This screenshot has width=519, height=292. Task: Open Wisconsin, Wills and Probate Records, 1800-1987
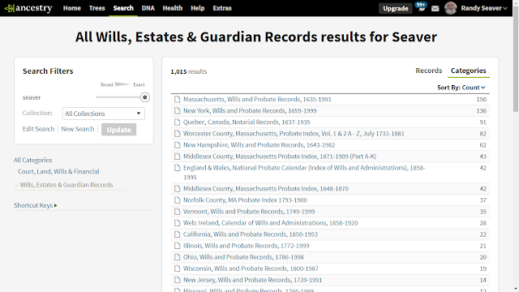[x=251, y=268]
